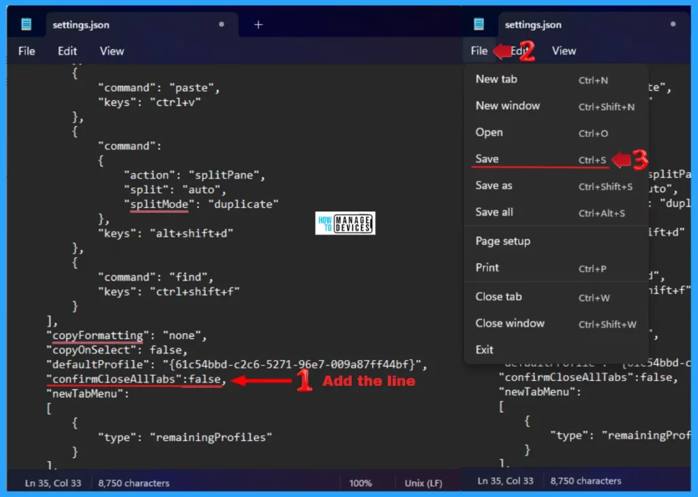Open the View menu in left window
Image resolution: width=698 pixels, height=497 pixels.
(x=112, y=51)
